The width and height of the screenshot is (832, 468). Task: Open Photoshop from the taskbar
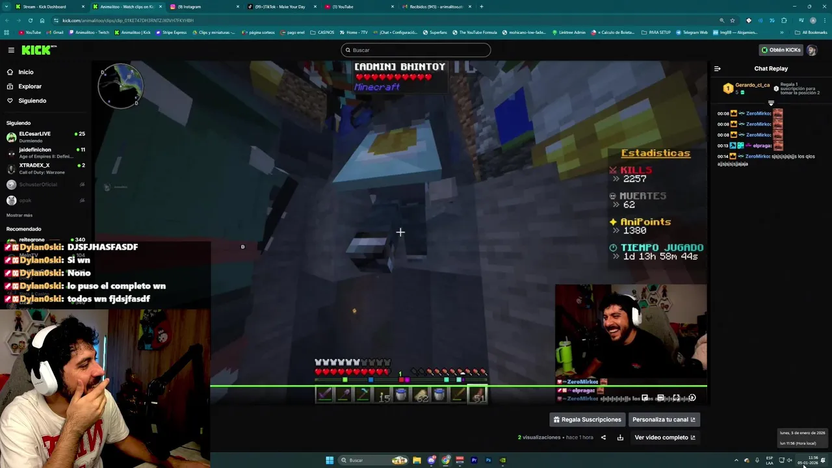[x=488, y=460]
